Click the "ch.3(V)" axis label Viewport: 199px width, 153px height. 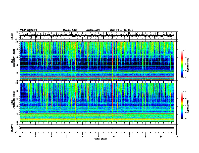tap(12, 128)
